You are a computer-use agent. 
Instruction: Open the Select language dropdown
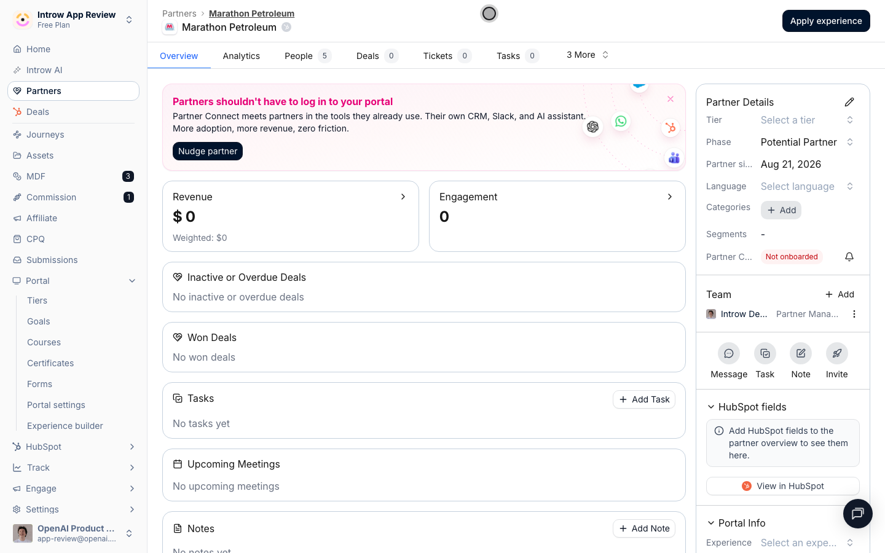click(808, 186)
